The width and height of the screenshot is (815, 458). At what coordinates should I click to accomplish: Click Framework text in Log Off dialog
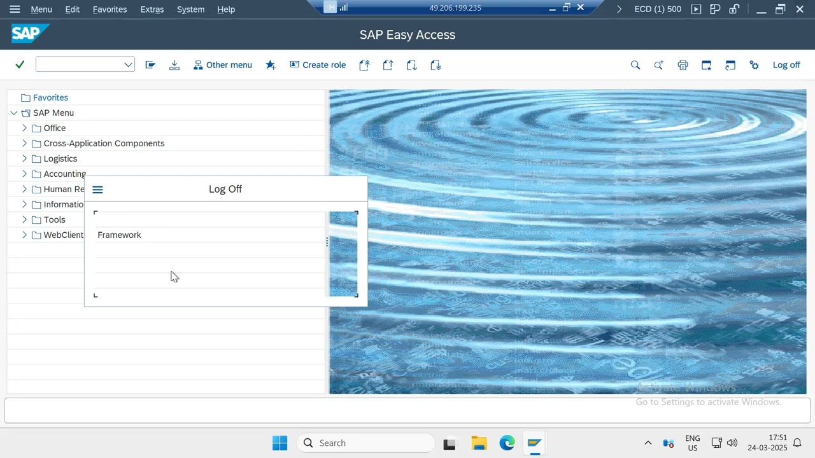click(x=119, y=235)
